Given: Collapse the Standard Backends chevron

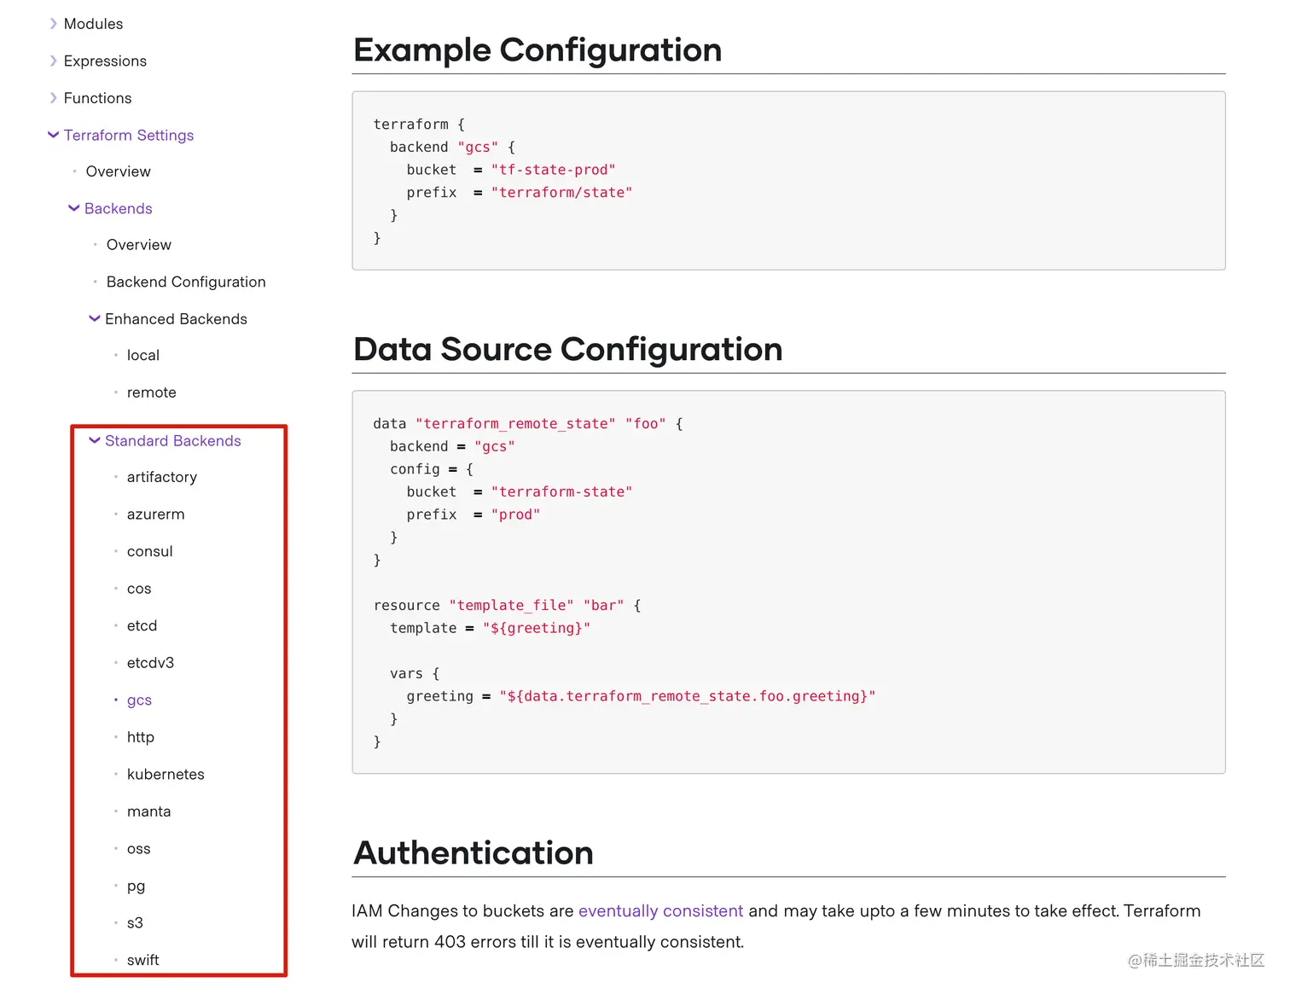Looking at the screenshot, I should (x=94, y=441).
